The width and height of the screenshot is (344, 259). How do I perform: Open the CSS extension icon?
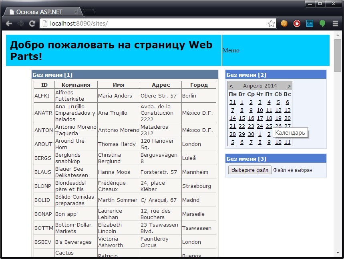pyautogui.click(x=310, y=24)
